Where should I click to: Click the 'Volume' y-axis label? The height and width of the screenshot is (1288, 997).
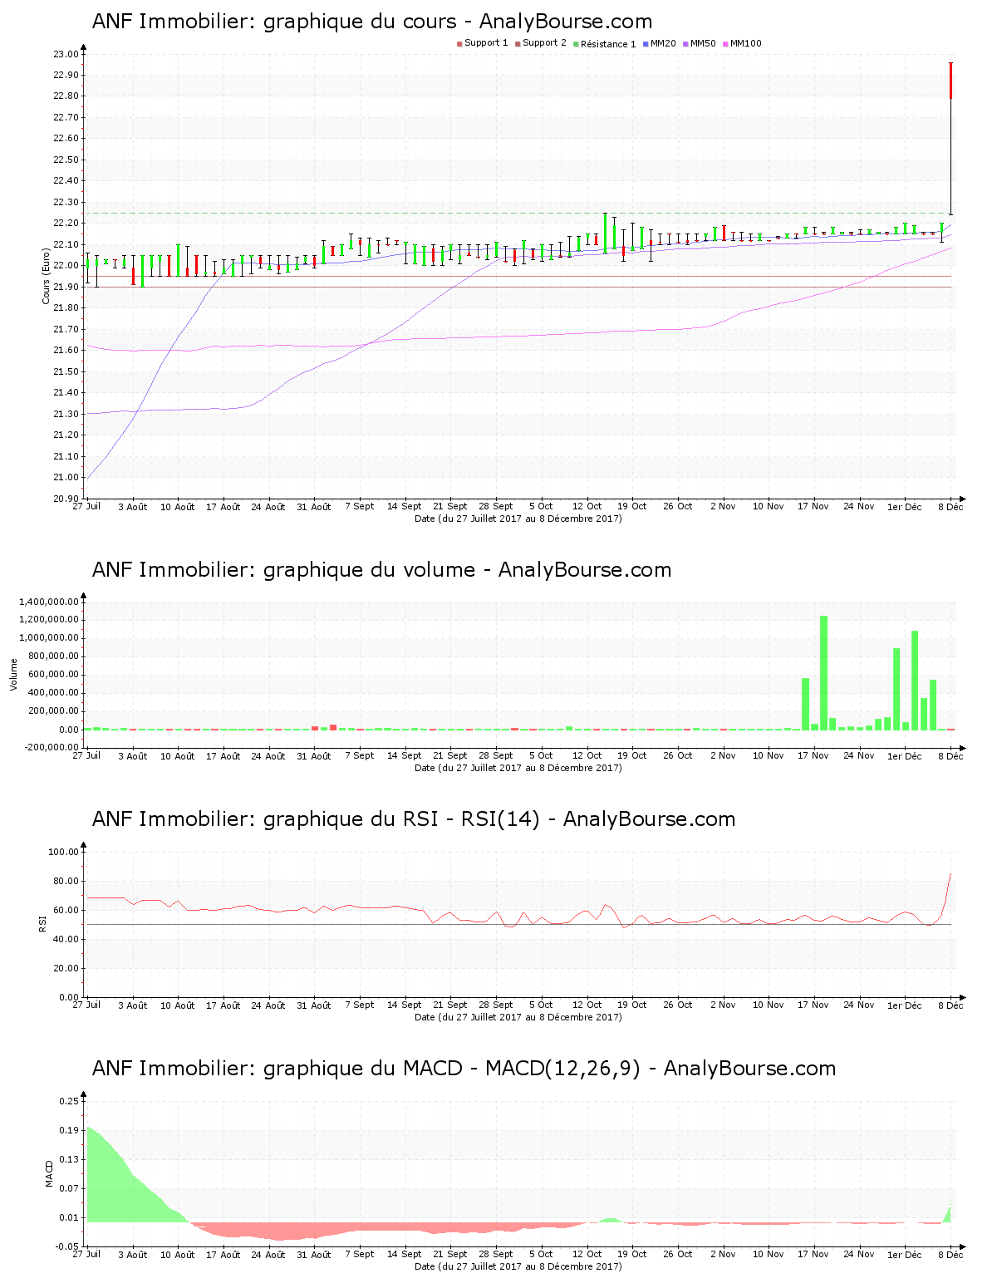coord(13,675)
